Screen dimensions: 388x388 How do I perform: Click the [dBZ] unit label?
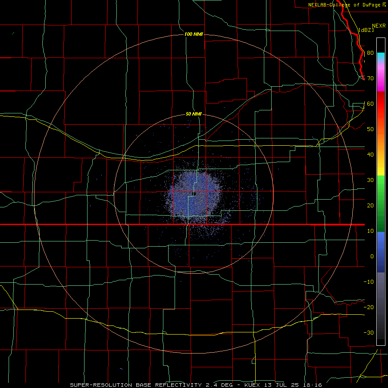[x=366, y=30]
